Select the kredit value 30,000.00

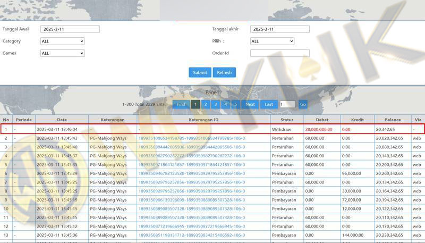pyautogui.click(x=351, y=191)
